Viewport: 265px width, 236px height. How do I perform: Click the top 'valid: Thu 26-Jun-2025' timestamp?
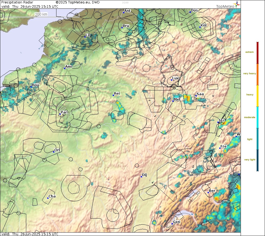[x=30, y=7]
